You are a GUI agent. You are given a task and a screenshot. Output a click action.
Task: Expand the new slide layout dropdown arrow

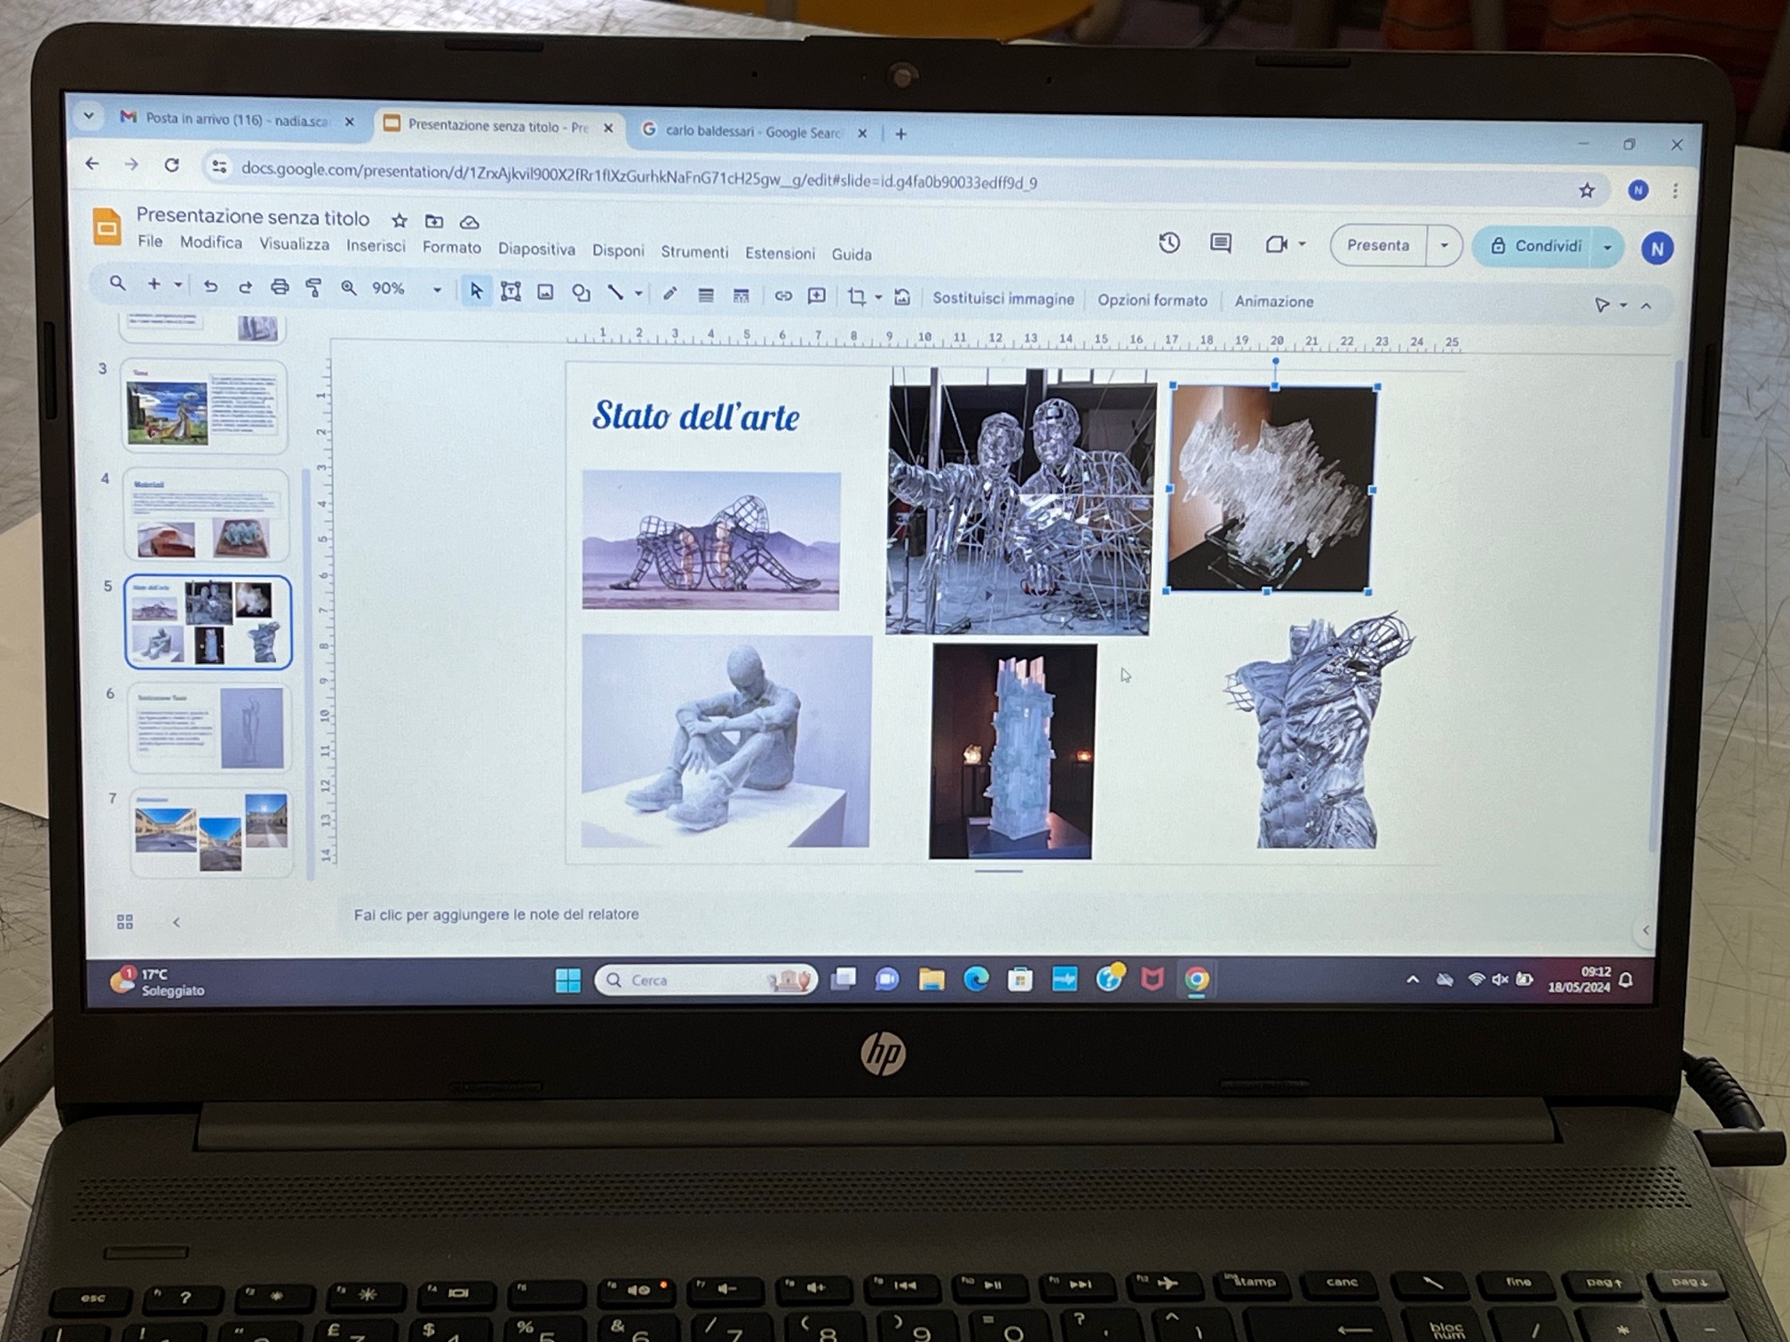coord(178,285)
